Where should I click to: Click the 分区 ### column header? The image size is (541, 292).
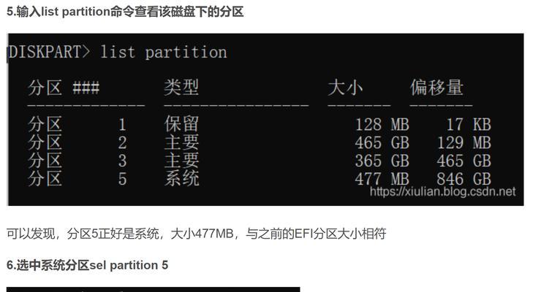click(x=64, y=88)
